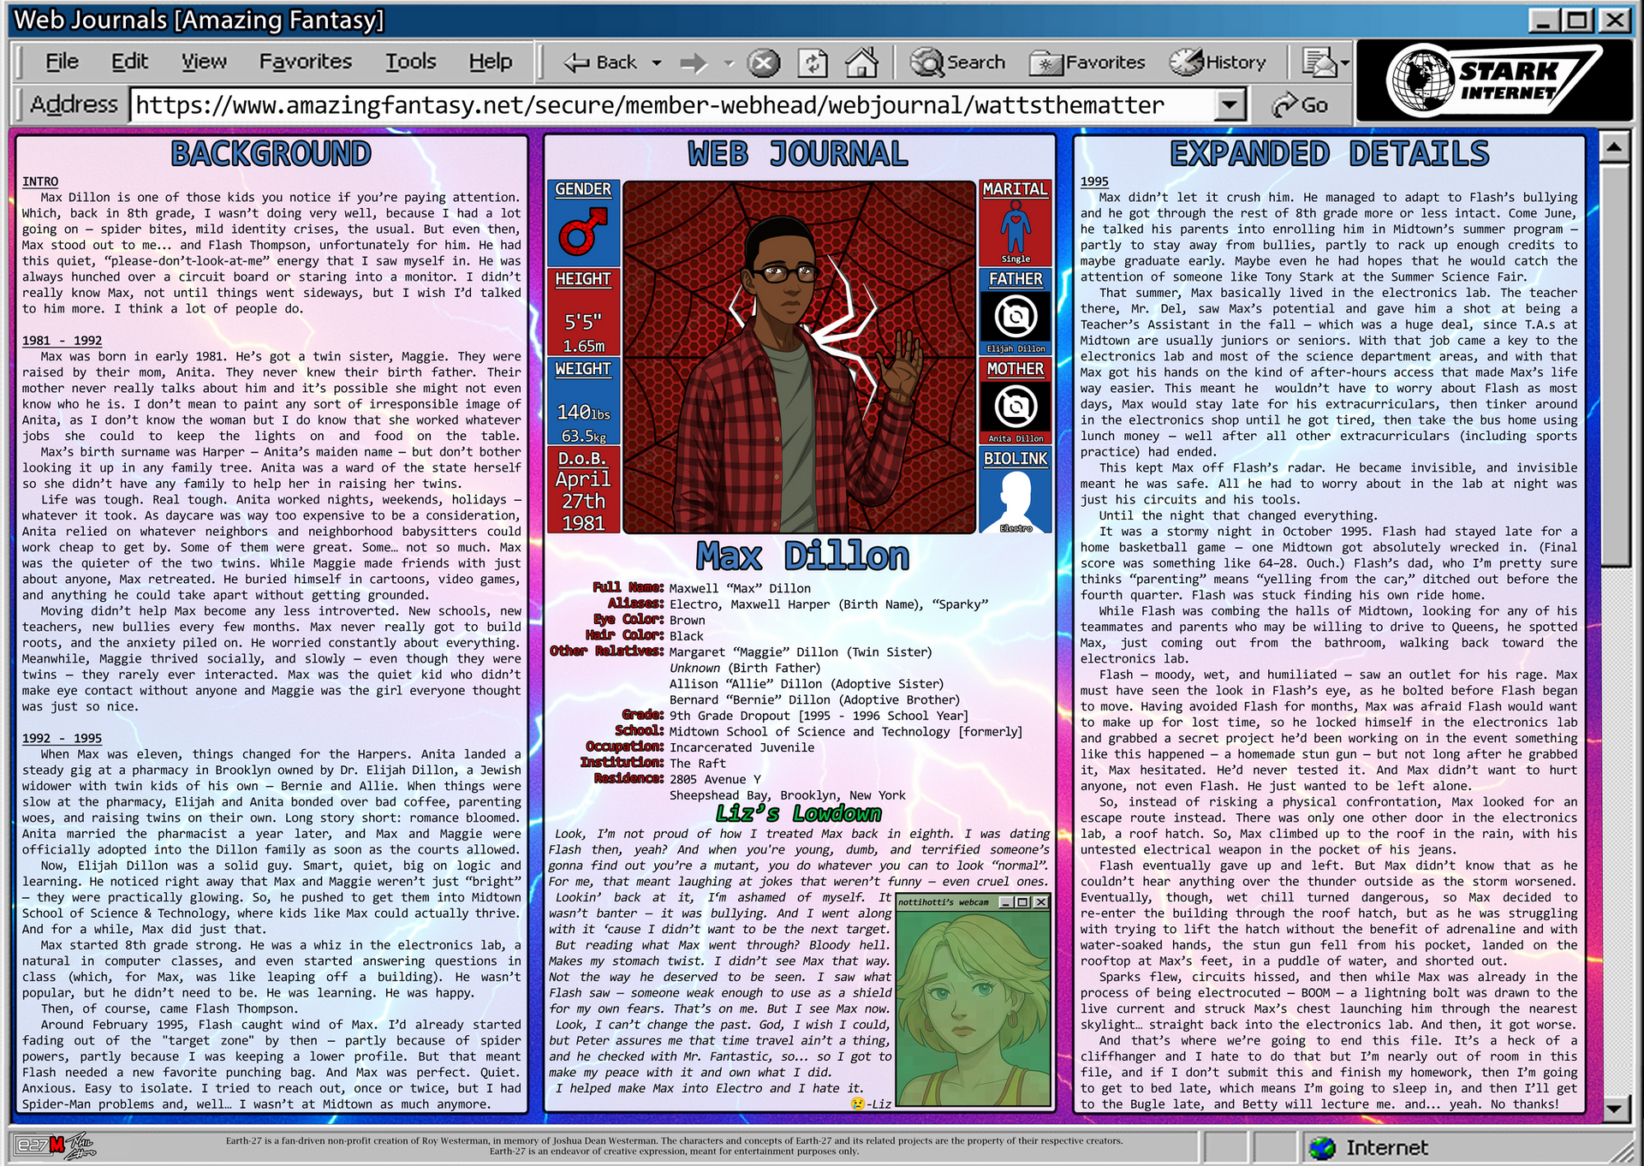The image size is (1644, 1166).
Task: Open the View menu
Action: coord(204,62)
